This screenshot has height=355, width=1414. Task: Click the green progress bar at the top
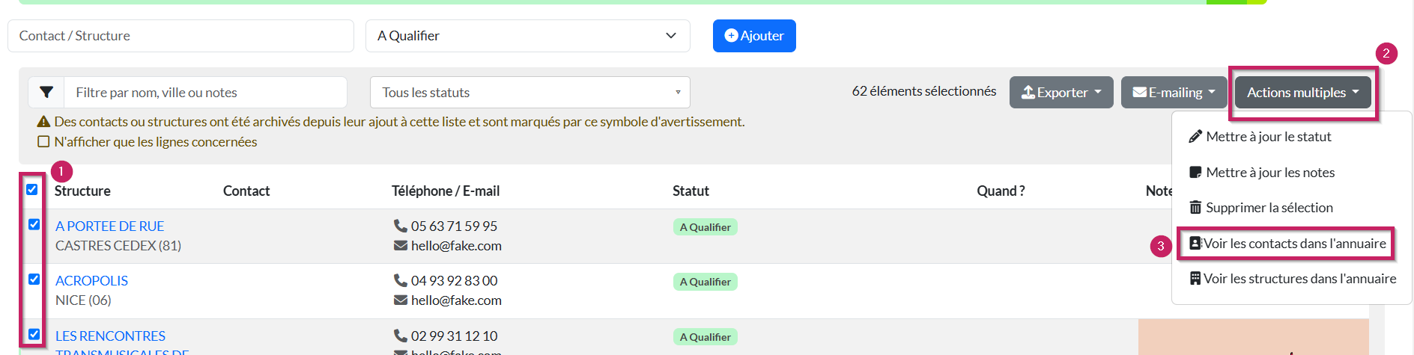599,2
